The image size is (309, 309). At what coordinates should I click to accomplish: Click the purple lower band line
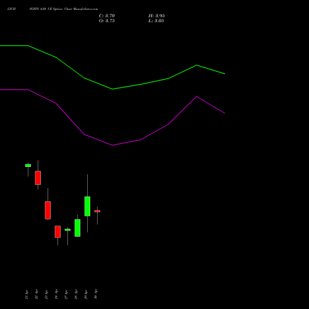point(112,145)
